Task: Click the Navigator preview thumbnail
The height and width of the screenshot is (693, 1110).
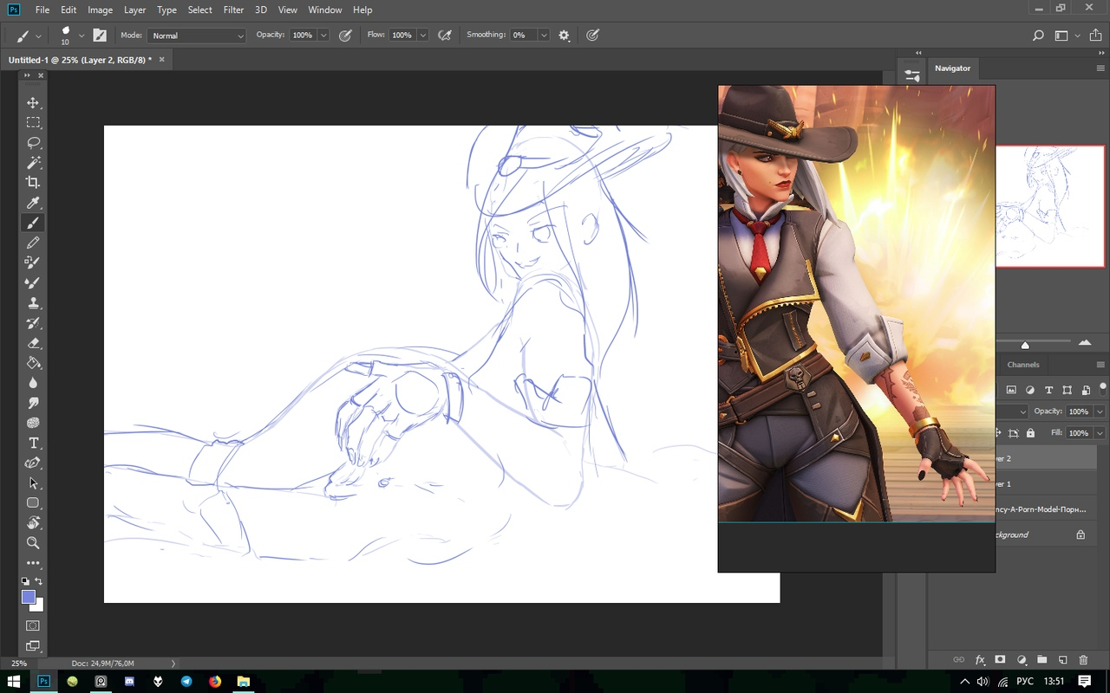Action: [x=1050, y=206]
